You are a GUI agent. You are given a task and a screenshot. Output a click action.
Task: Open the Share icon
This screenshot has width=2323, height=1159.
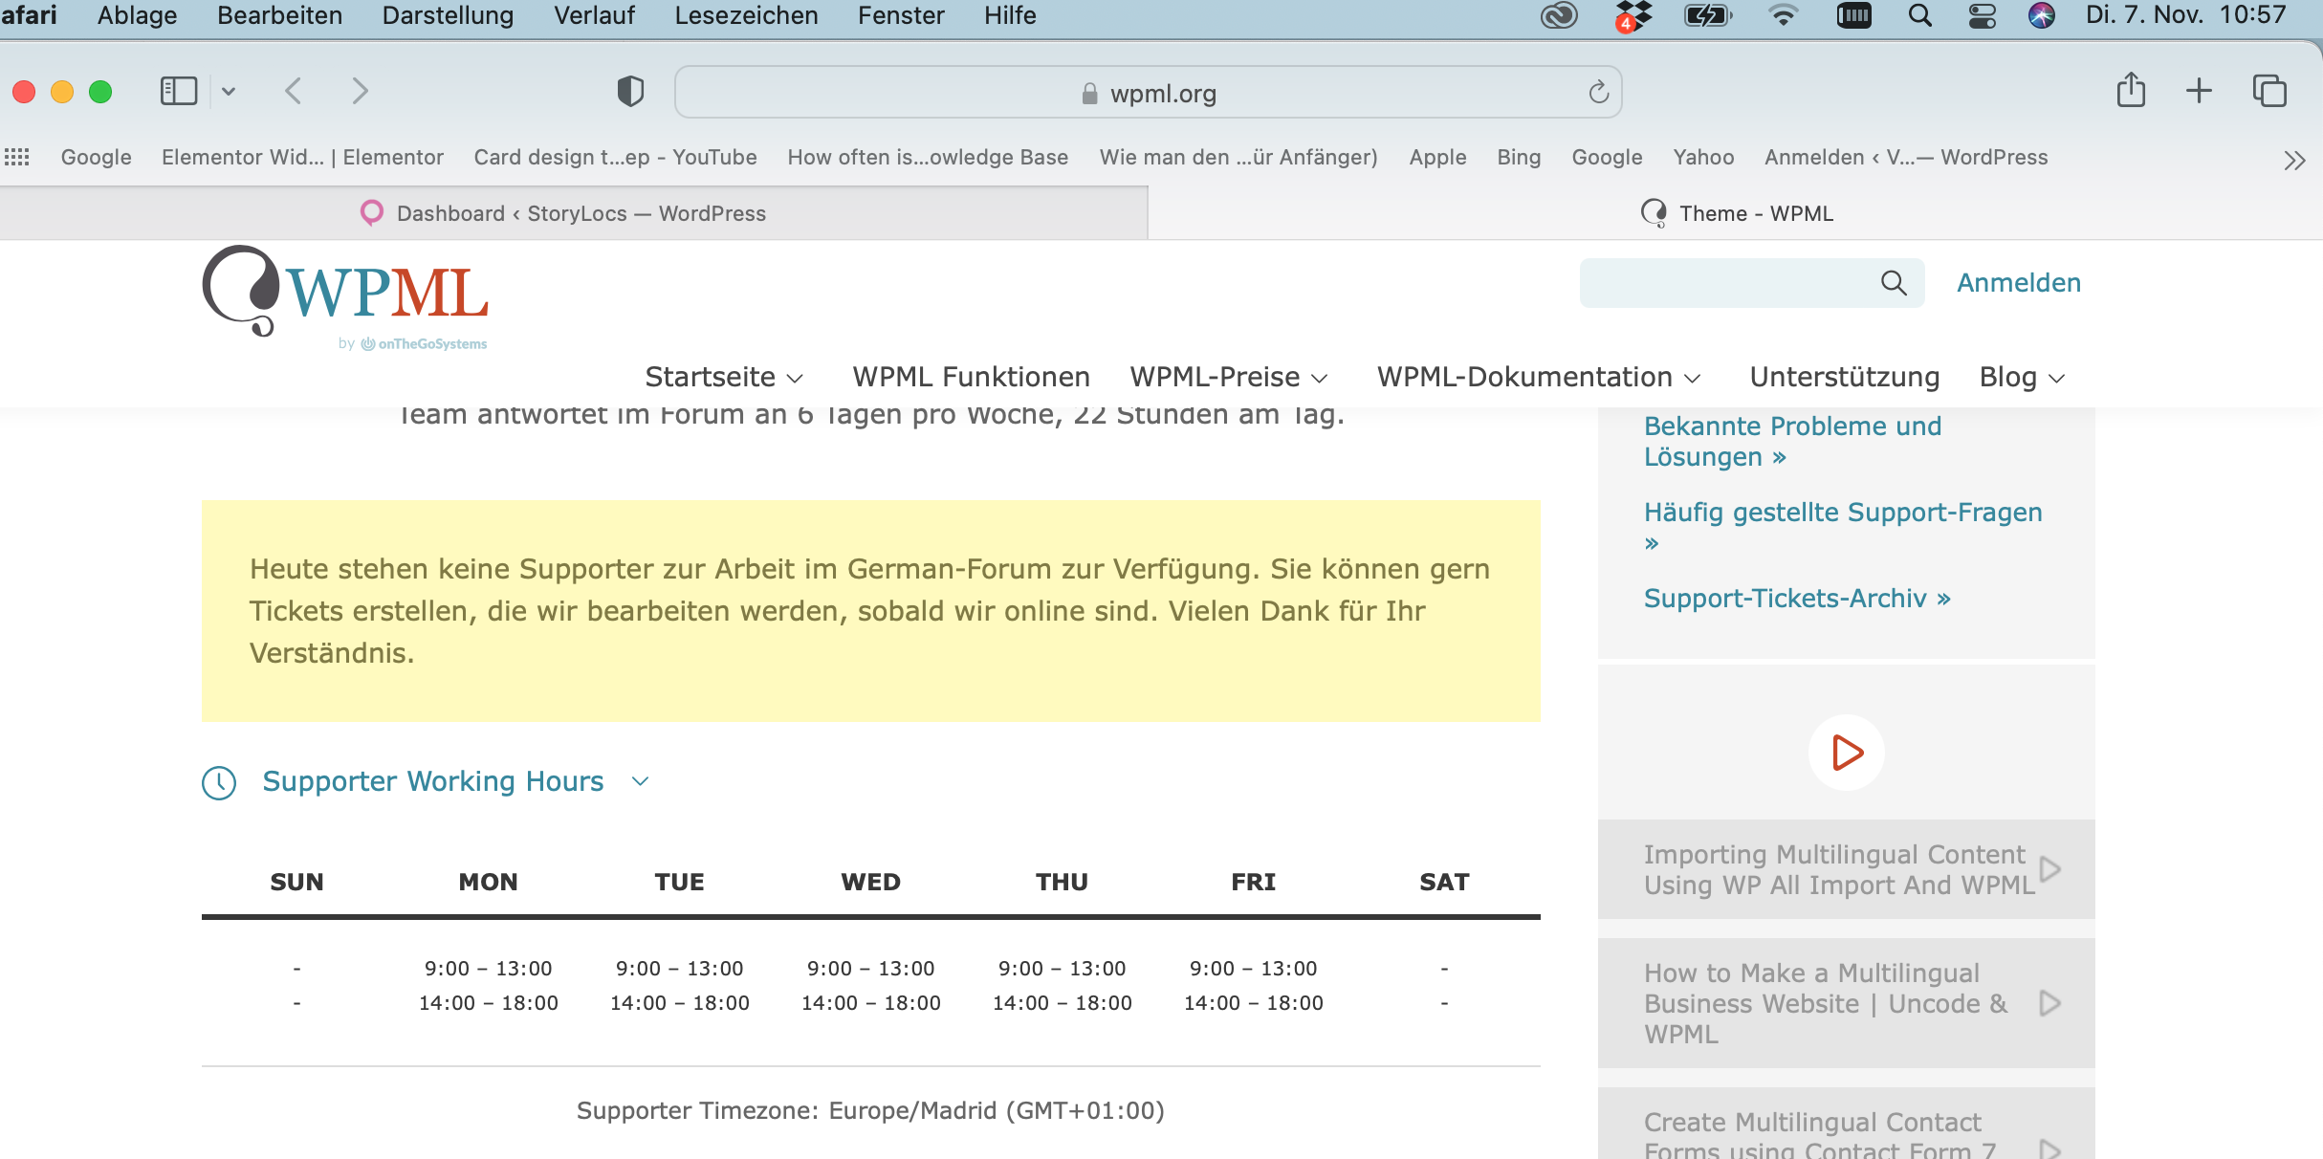2131,91
